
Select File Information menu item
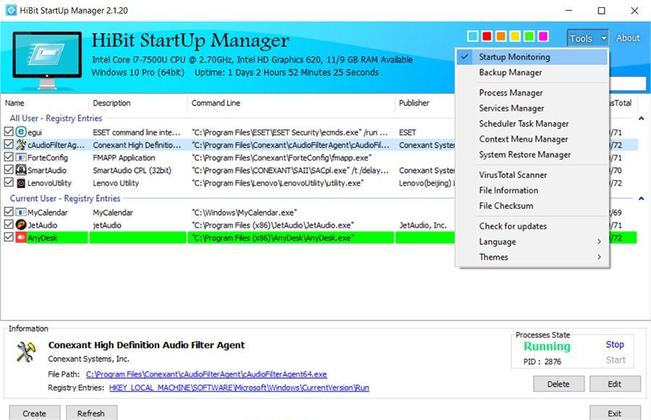[532, 190]
